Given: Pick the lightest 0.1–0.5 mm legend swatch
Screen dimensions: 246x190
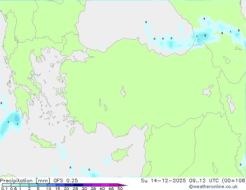Looking at the screenshot, I should tap(7, 185).
